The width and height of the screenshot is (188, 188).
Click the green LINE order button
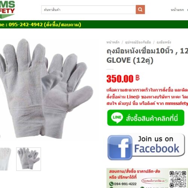point(146,118)
